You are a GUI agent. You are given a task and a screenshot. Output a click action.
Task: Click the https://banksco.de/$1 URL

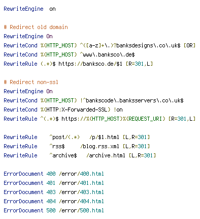(90, 64)
